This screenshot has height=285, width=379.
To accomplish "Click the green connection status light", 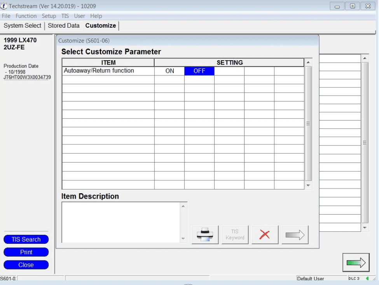I will [367, 278].
